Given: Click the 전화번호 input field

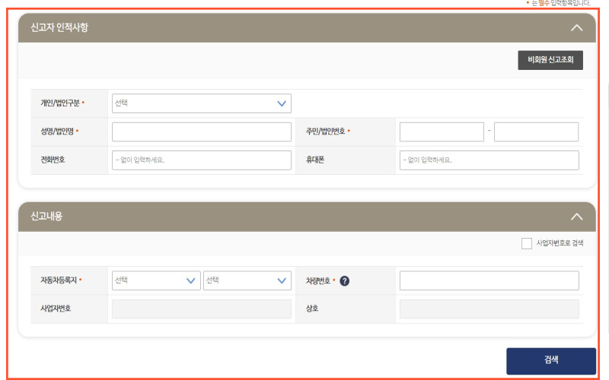Looking at the screenshot, I should click(x=202, y=160).
